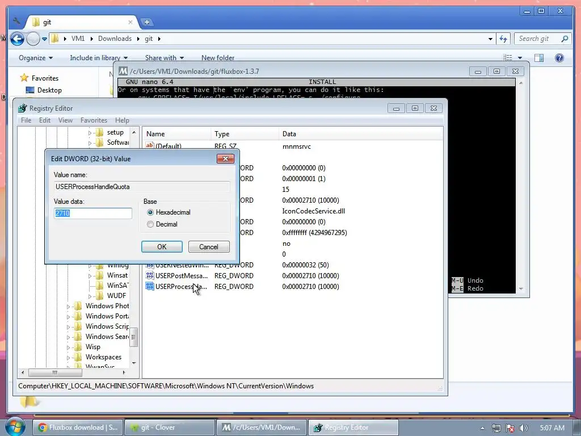Select the VM1 breadcrumb in address bar
This screenshot has width=581, height=436.
click(x=78, y=39)
